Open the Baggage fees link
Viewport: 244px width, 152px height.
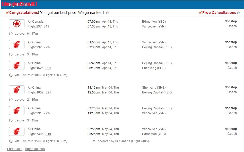[x=35, y=149]
